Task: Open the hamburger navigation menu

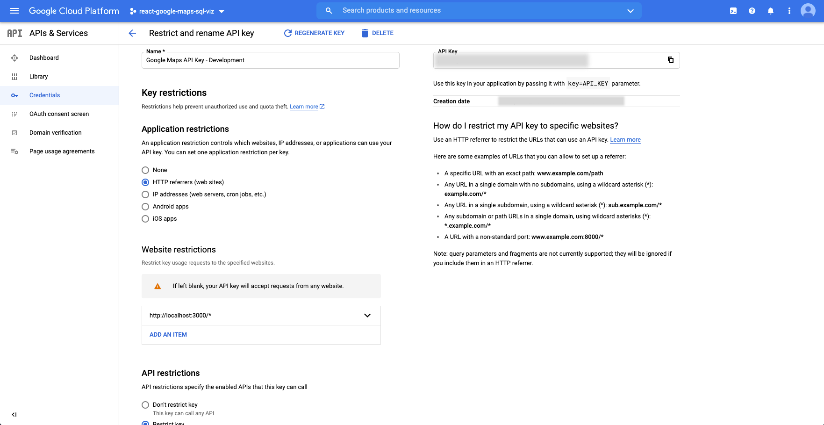Action: 14,11
